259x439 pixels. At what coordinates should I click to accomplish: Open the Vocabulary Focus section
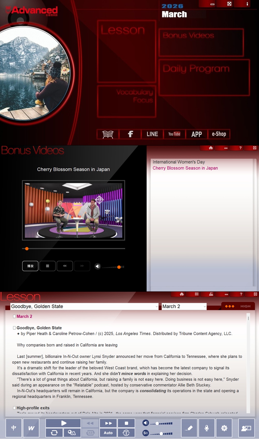(x=127, y=101)
